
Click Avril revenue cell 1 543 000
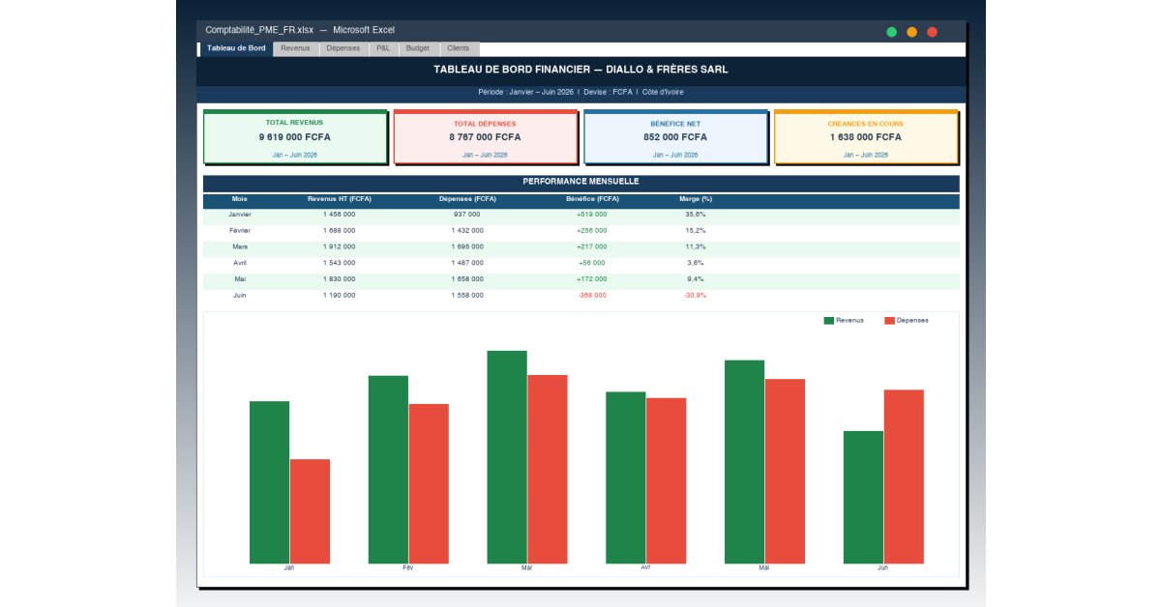tap(340, 263)
